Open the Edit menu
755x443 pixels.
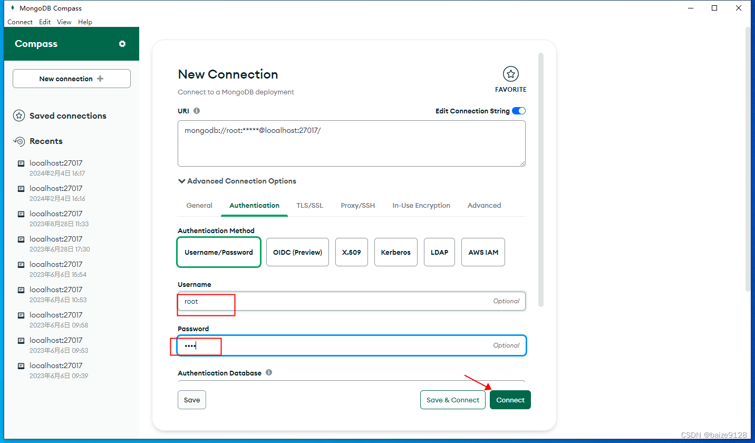point(45,22)
